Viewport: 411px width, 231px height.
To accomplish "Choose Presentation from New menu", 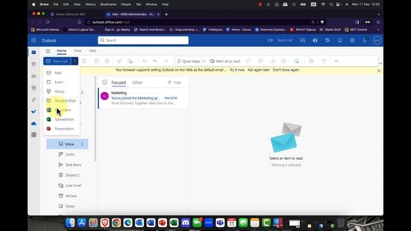I will click(62, 129).
